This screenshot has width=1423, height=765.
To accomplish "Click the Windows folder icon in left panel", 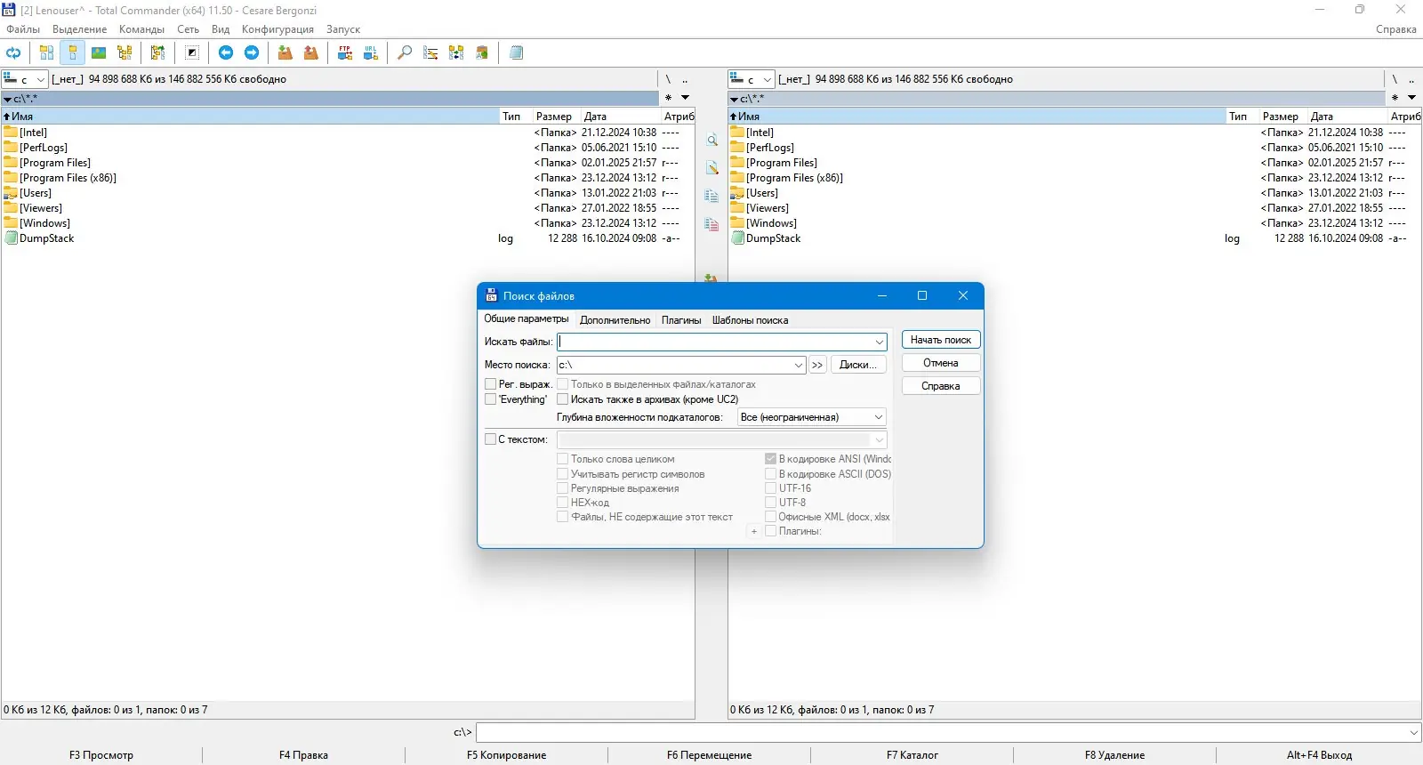I will [x=11, y=223].
